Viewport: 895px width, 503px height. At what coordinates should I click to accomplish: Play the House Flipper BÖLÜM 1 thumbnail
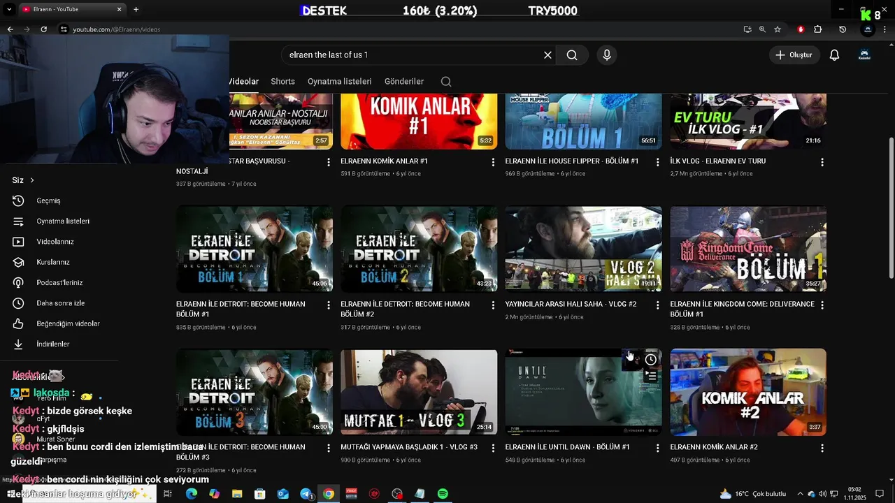click(583, 121)
